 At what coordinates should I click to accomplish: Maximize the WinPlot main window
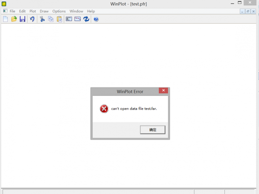tap(240, 3)
